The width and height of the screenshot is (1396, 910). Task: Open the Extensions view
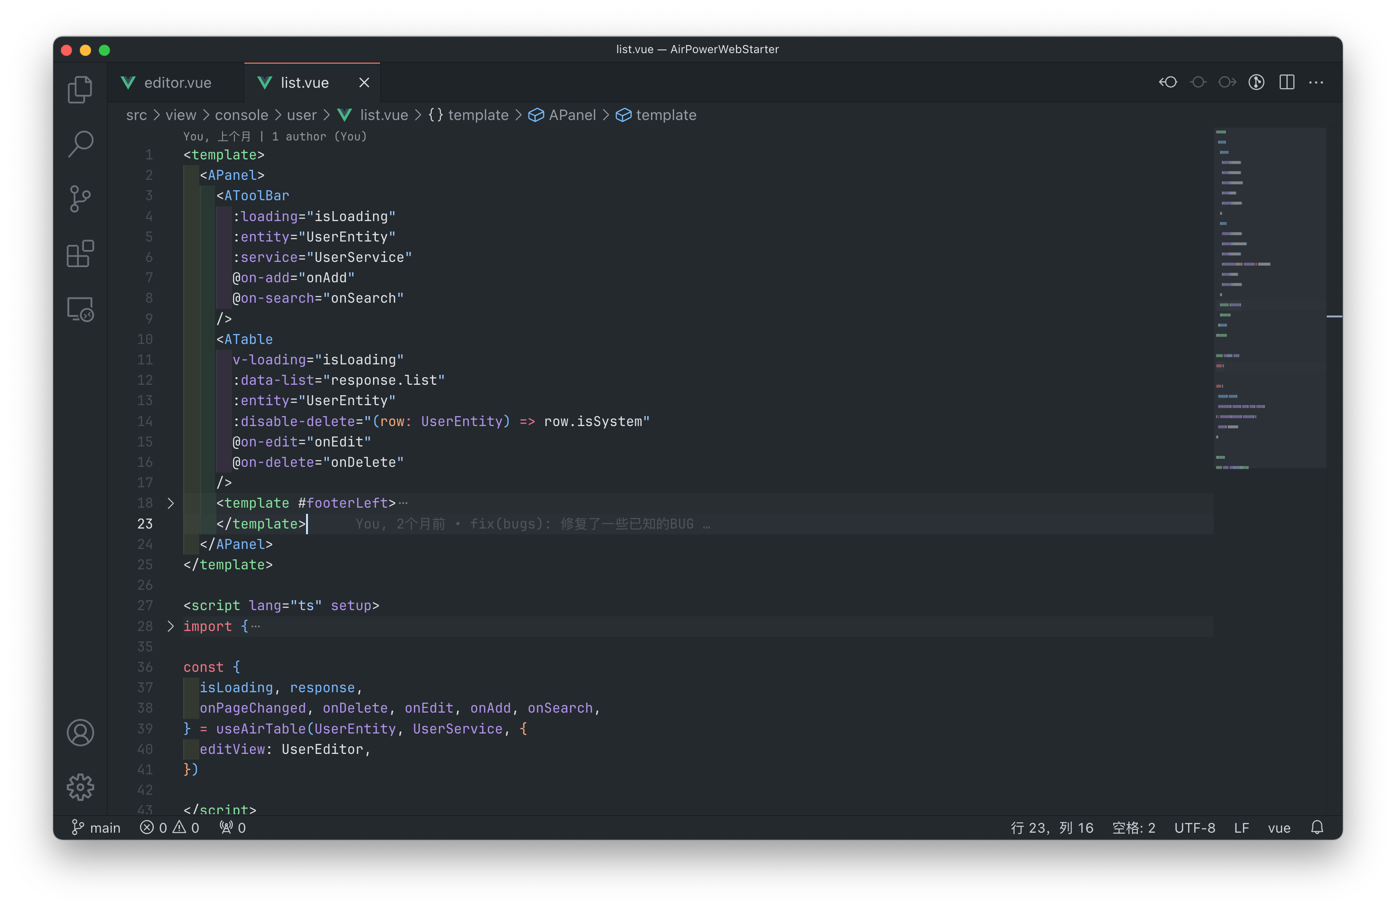point(80,254)
